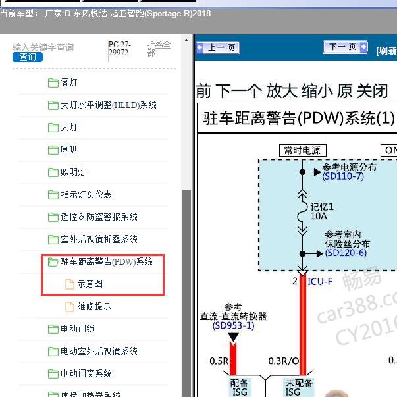The image size is (397, 397).
Task: Open 电动门窗系统 folder
Action: [86, 373]
